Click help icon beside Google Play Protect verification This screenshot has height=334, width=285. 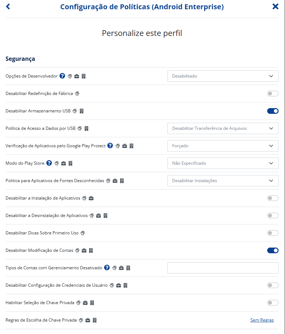(110, 145)
